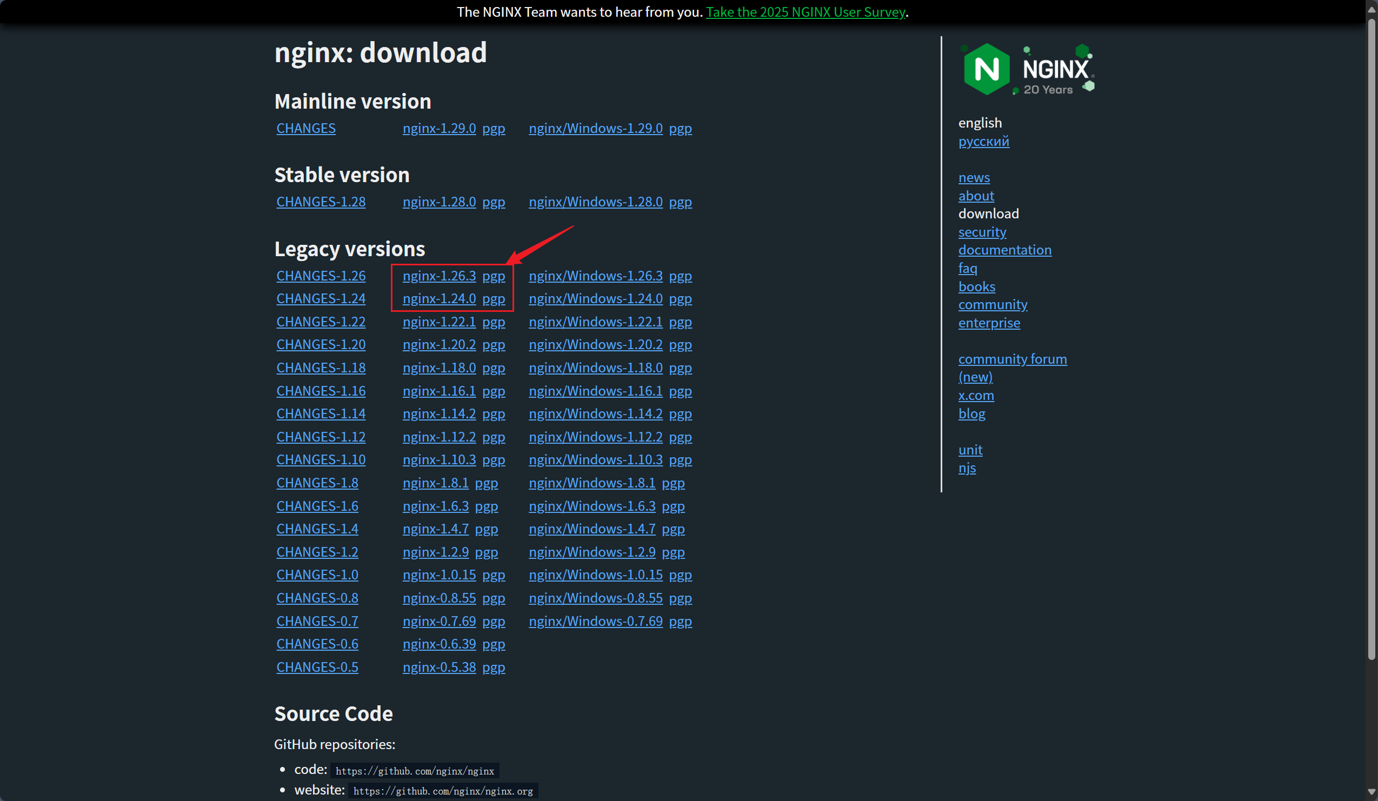The height and width of the screenshot is (801, 1378).
Task: Download nginx/Windows-1.28.0 stable build
Action: pos(596,201)
